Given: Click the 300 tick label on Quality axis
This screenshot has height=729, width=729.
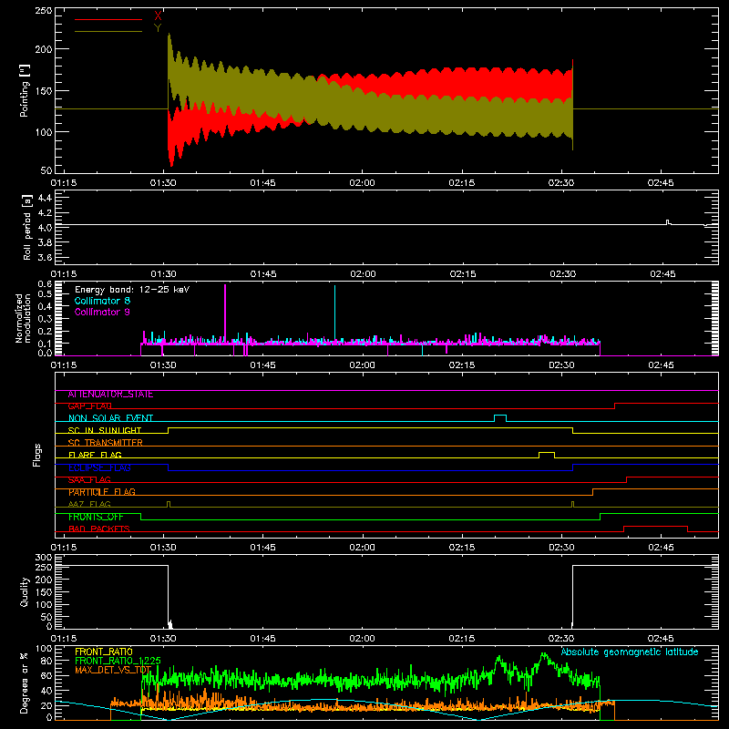Looking at the screenshot, I should pyautogui.click(x=44, y=558).
